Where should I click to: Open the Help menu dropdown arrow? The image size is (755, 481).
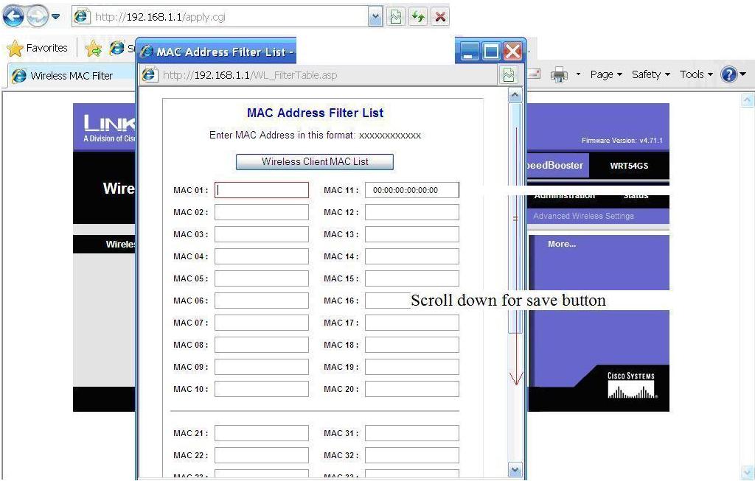click(x=743, y=74)
